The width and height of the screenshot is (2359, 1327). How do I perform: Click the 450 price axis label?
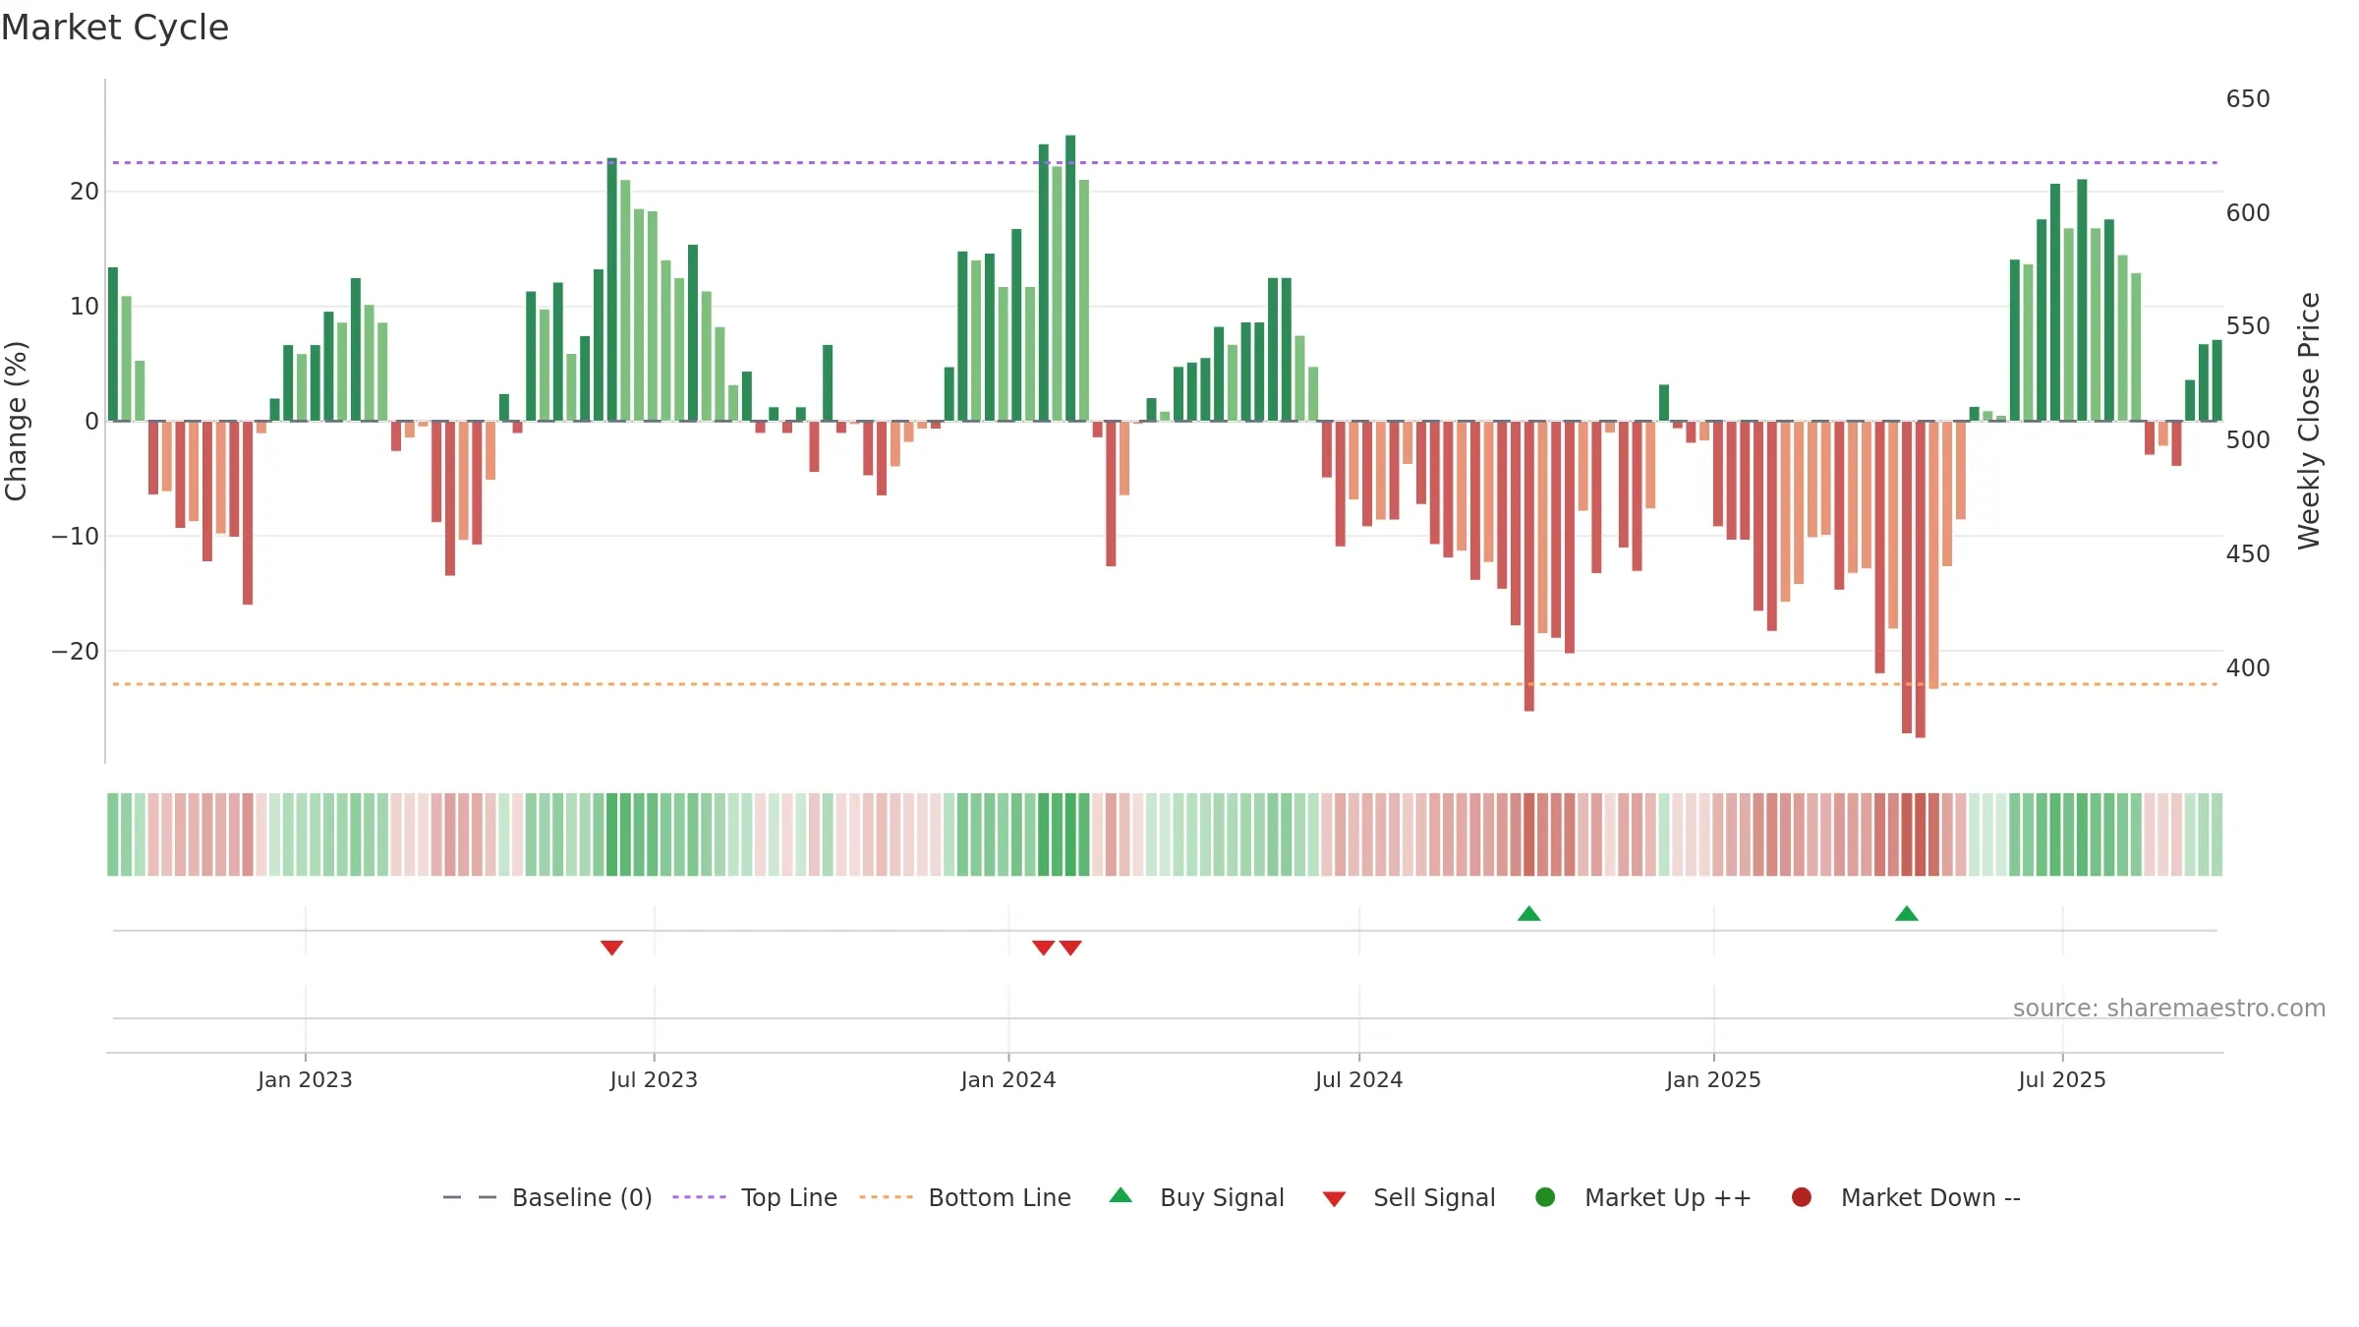2248,554
